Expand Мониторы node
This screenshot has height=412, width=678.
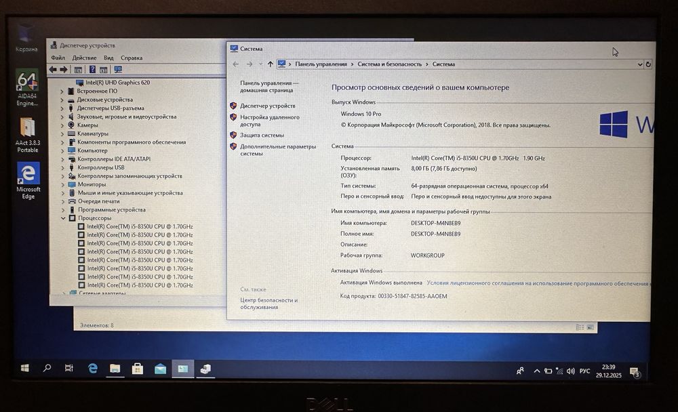(62, 184)
